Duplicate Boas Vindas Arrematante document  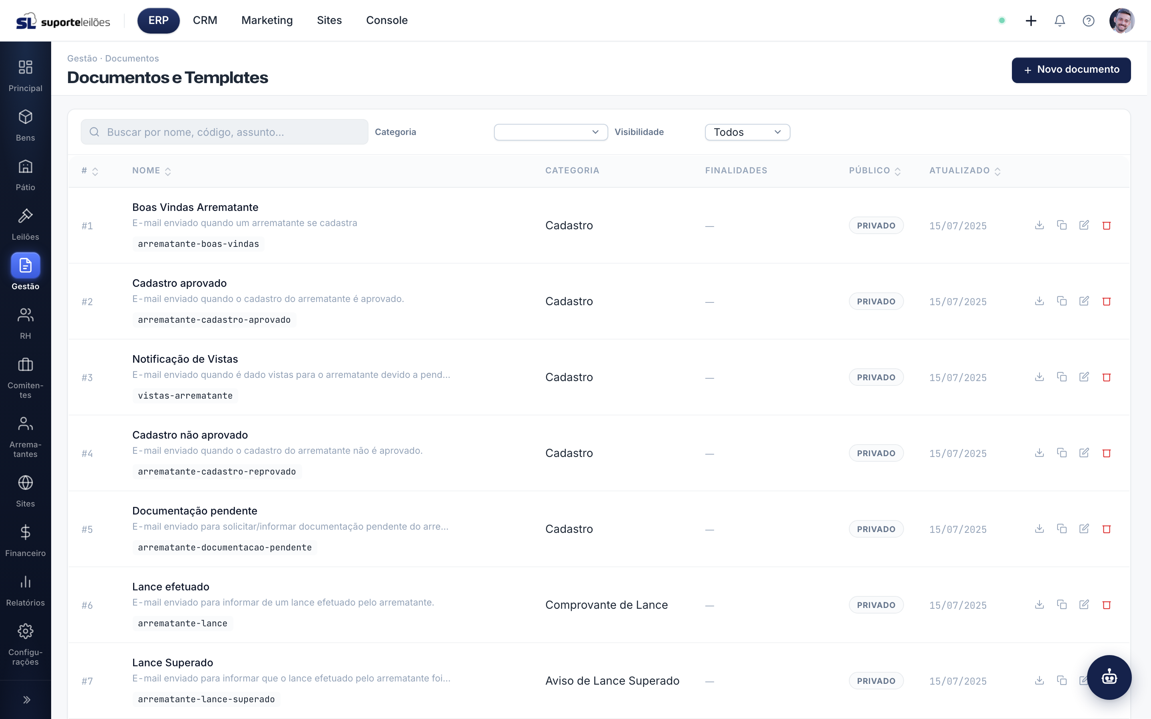(x=1061, y=225)
